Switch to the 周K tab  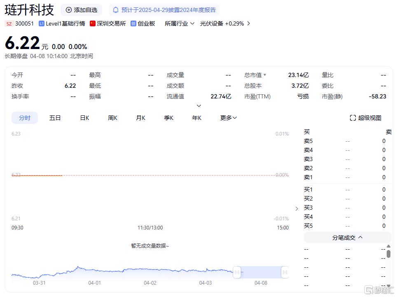pyautogui.click(x=113, y=118)
